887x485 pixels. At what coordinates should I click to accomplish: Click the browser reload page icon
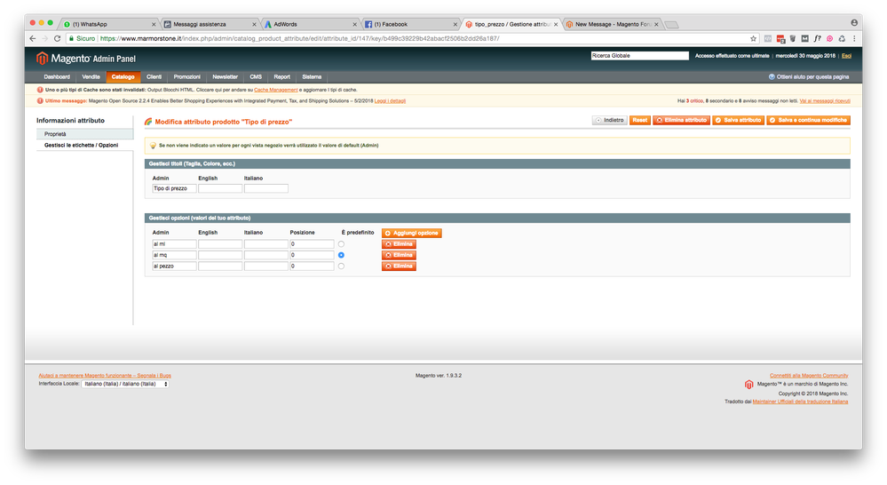[59, 39]
